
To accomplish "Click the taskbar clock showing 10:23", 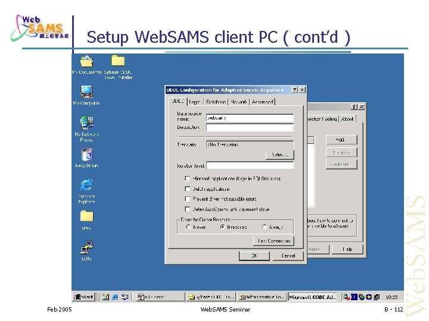I will (392, 297).
